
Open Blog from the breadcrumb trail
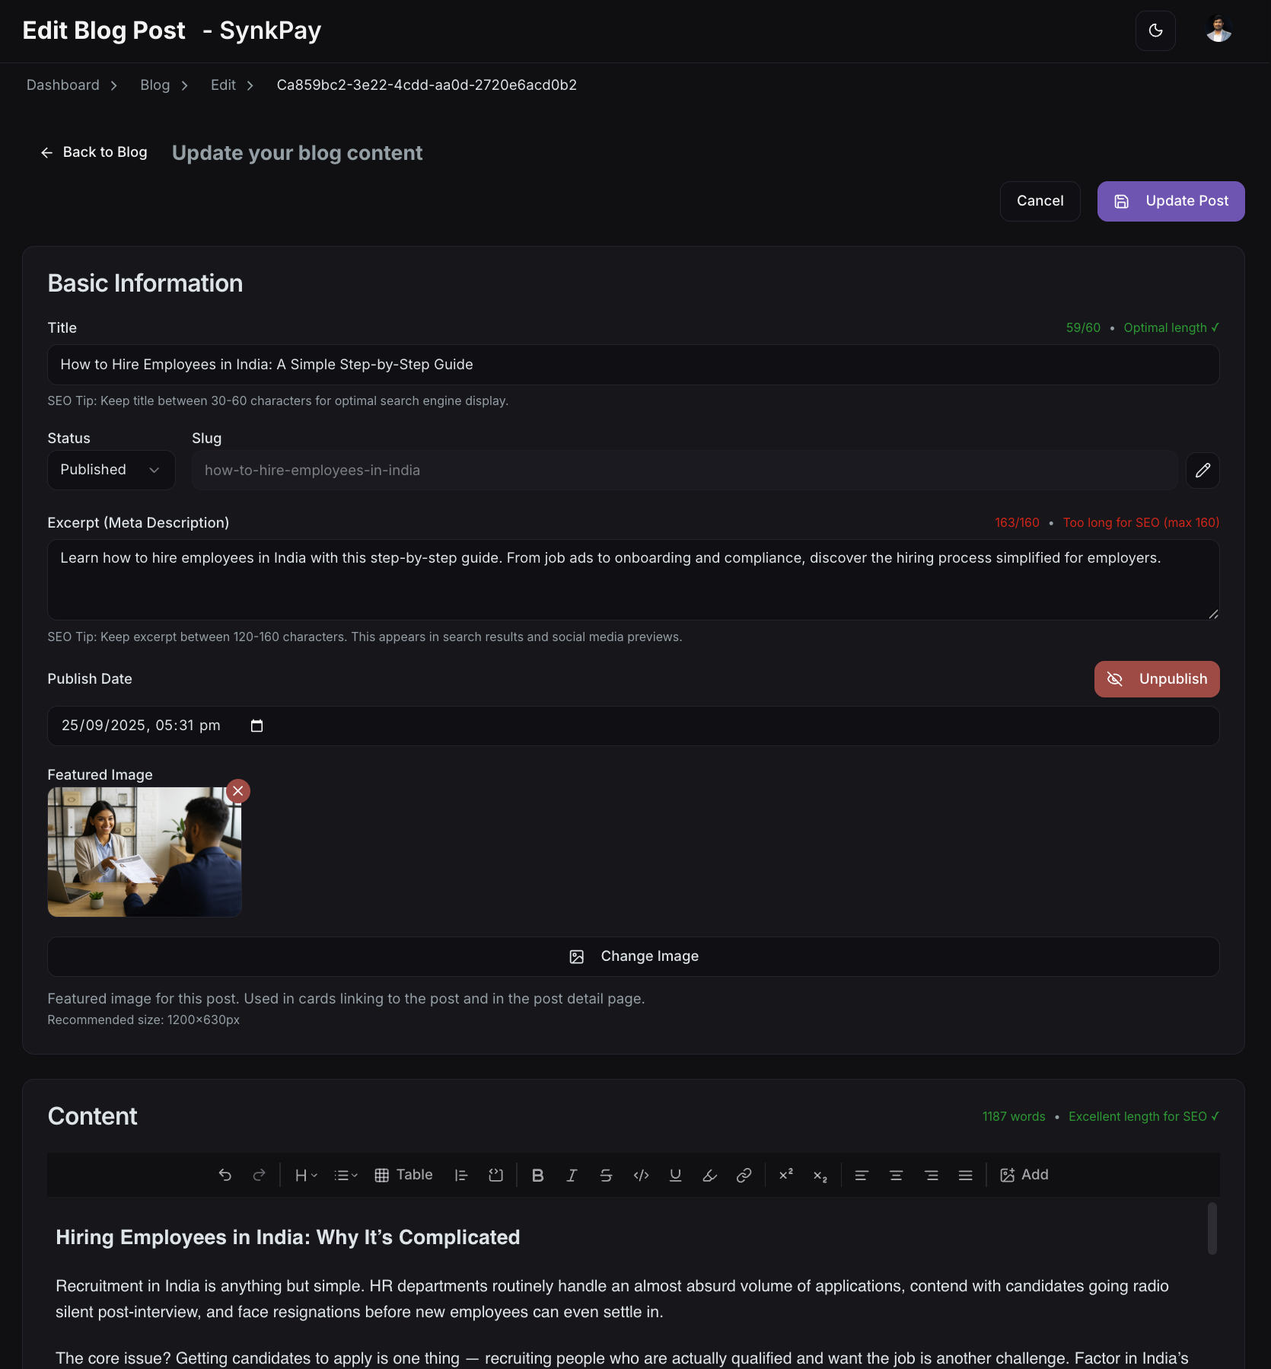click(154, 85)
